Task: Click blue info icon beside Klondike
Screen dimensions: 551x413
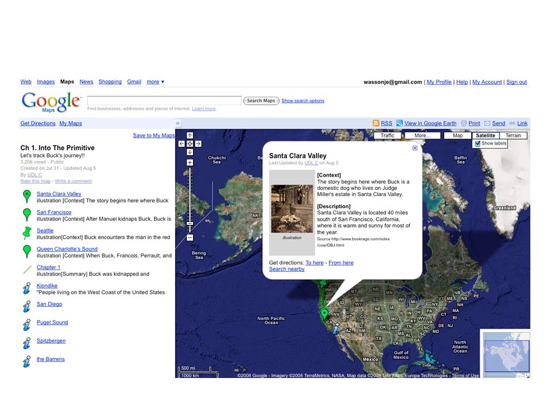Action: tap(27, 289)
